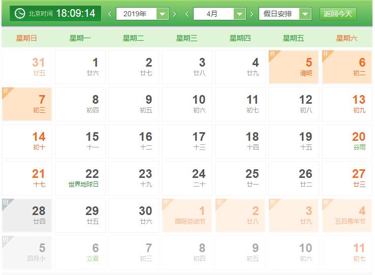
Task: Go to next year arrow
Action: [x=175, y=14]
